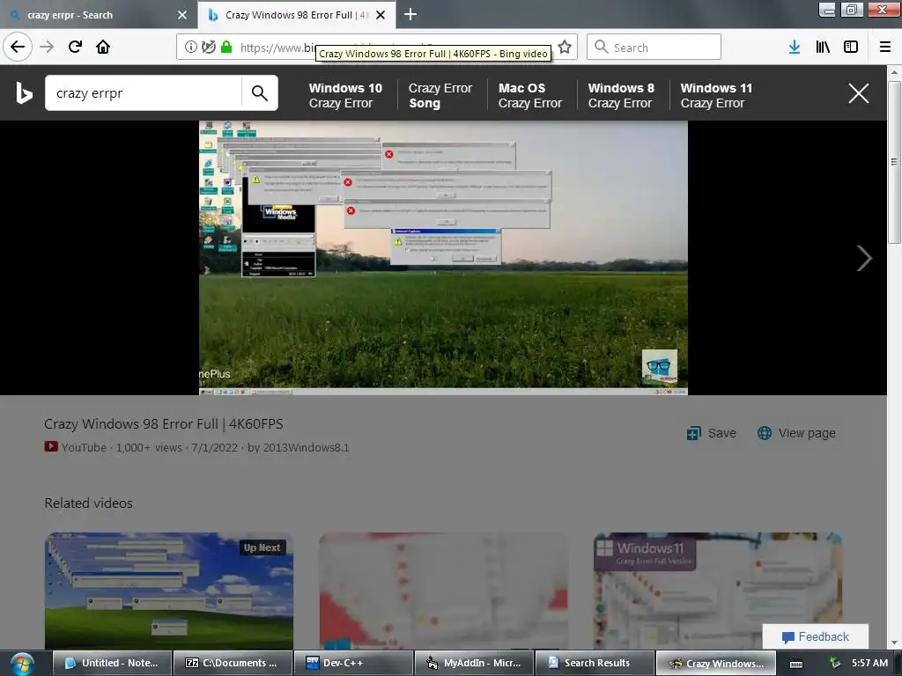Click the scrollbar down arrow
The height and width of the screenshot is (676, 902).
[x=894, y=643]
